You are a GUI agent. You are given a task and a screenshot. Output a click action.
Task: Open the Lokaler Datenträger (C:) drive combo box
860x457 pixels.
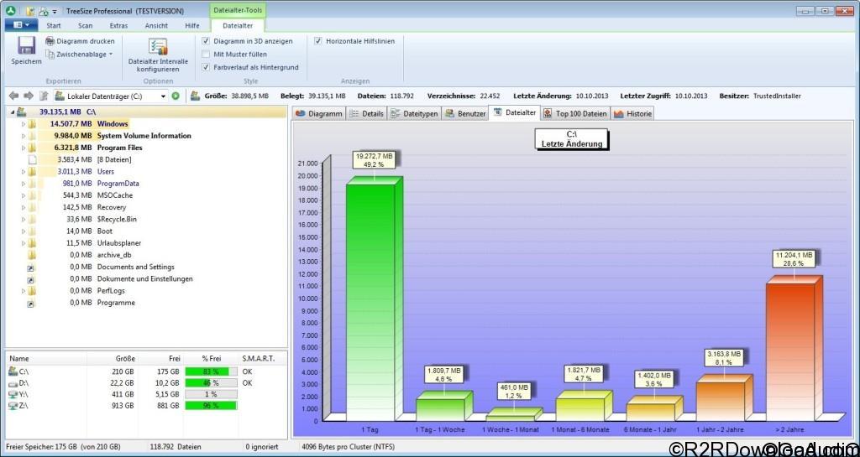point(110,96)
